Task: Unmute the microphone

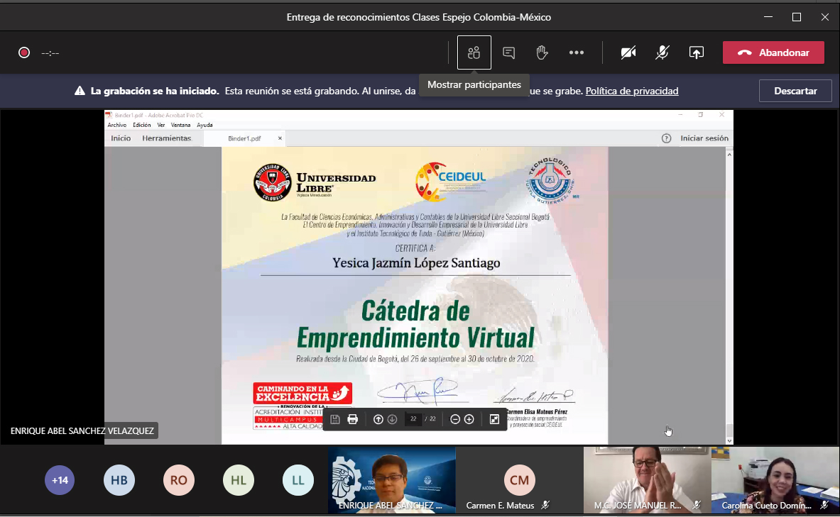Action: point(662,52)
